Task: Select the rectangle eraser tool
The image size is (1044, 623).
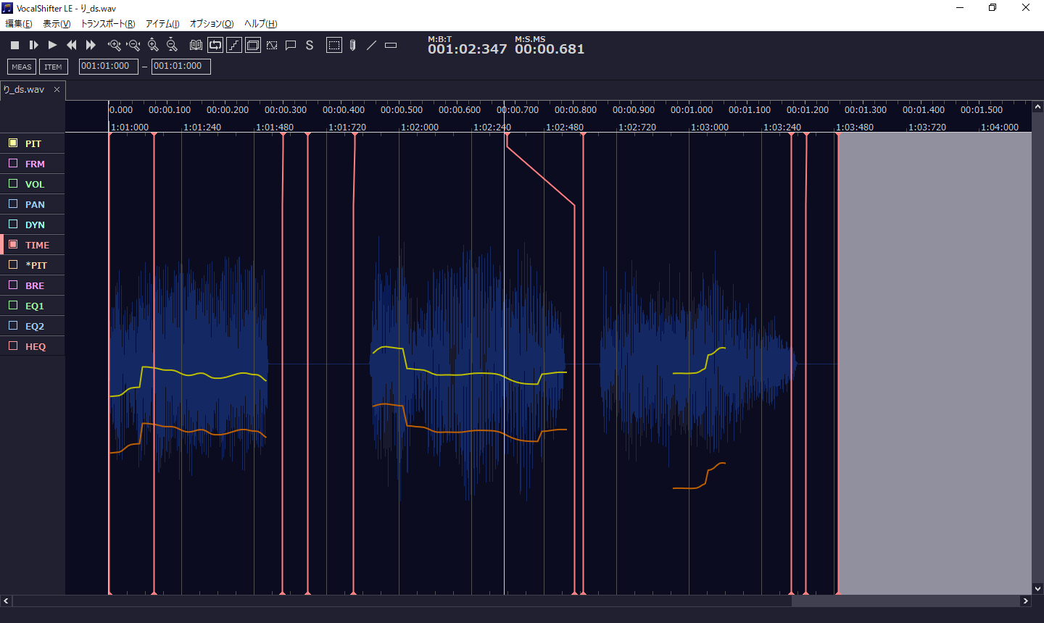Action: (391, 45)
